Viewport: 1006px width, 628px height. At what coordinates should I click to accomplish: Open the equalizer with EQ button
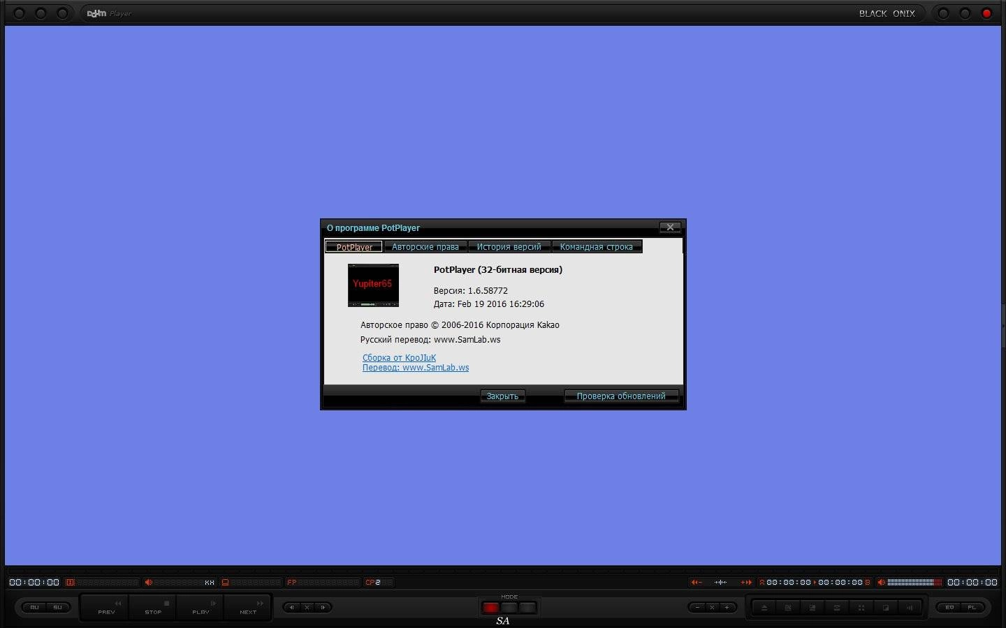(949, 607)
